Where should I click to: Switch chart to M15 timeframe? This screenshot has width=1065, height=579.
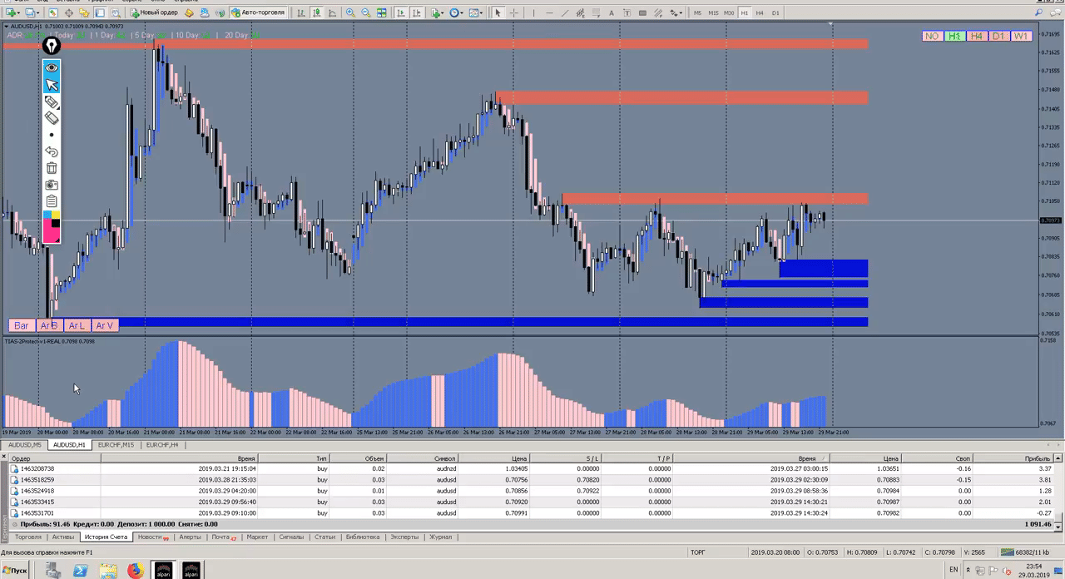(713, 12)
